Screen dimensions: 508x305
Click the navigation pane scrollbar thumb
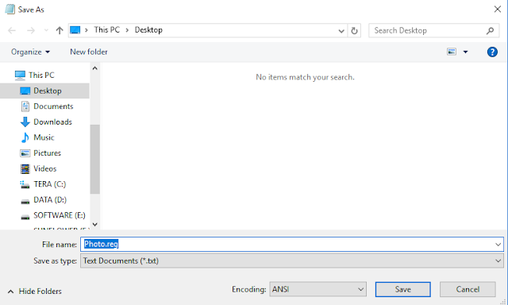[95, 159]
